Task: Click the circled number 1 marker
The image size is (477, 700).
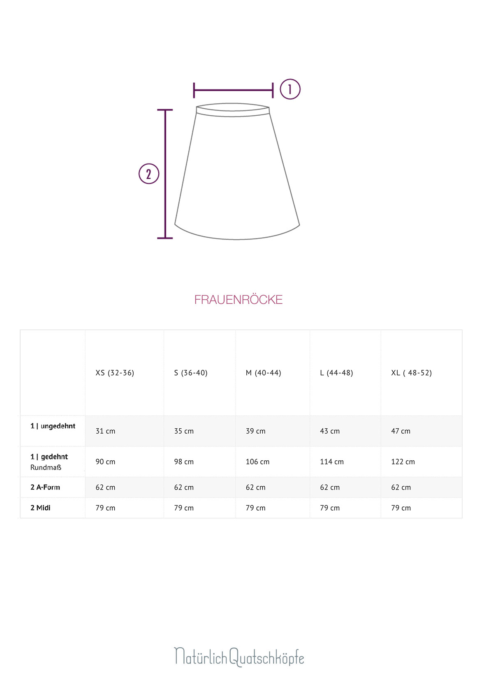Action: [290, 89]
